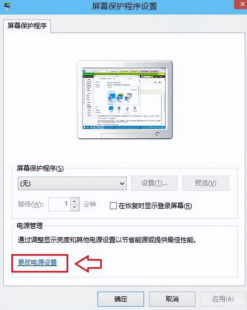The height and width of the screenshot is (310, 247).
Task: Click the power button on preview monitor
Action: click(158, 134)
